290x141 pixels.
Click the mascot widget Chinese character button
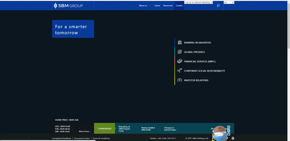229,127
